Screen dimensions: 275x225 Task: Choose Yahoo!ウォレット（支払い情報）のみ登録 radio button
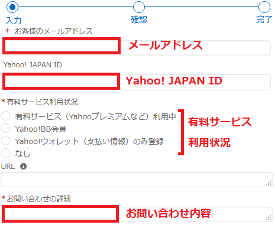click(x=5, y=141)
